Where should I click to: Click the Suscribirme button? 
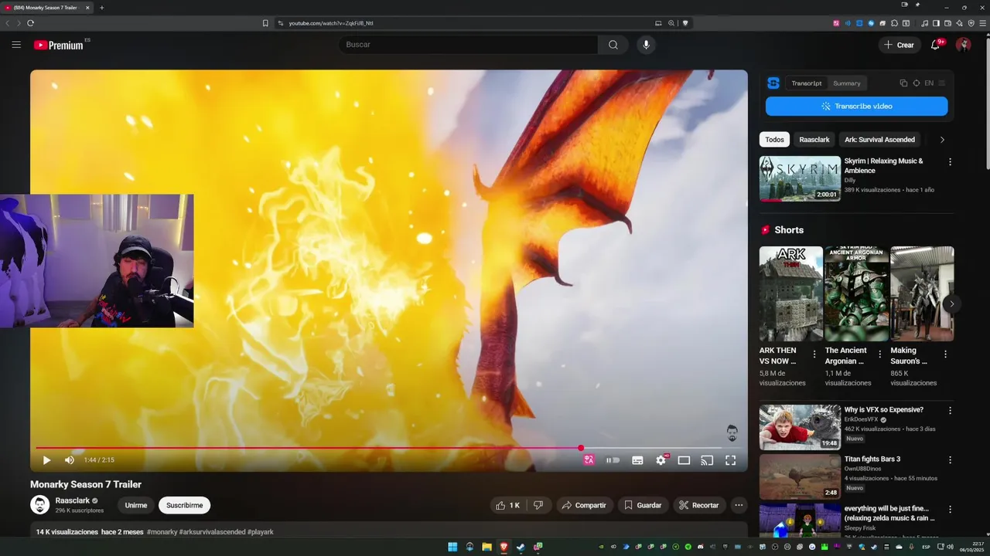(184, 506)
